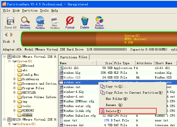
Task: Click the timezone.dat file icon
Action: click(61, 125)
